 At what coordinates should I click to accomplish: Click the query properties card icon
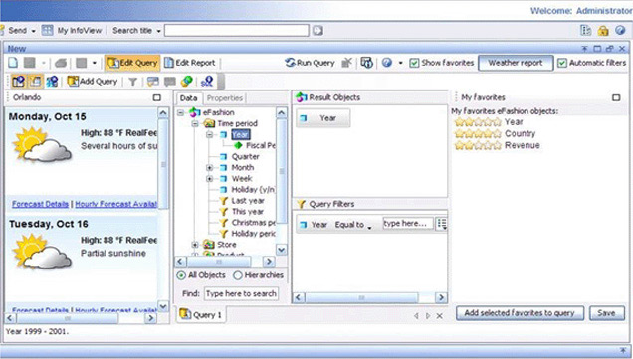153,82
